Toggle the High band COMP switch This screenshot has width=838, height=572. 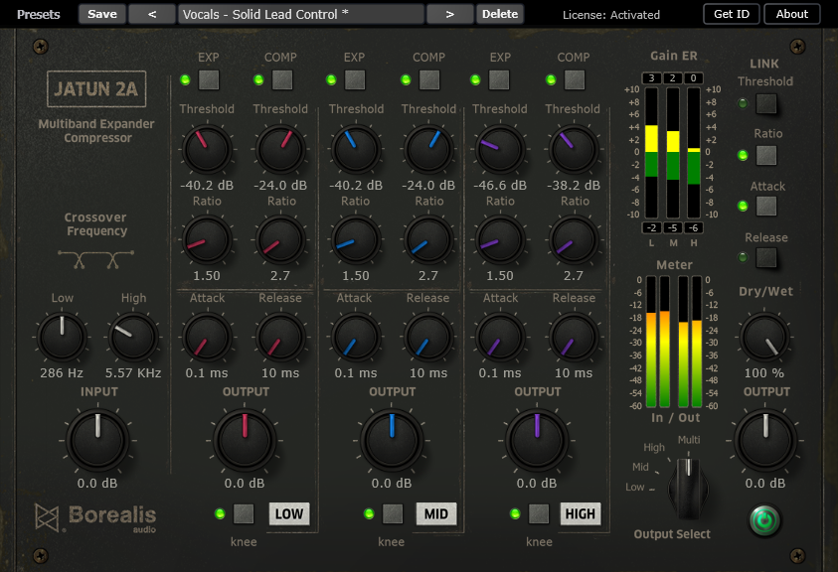575,80
